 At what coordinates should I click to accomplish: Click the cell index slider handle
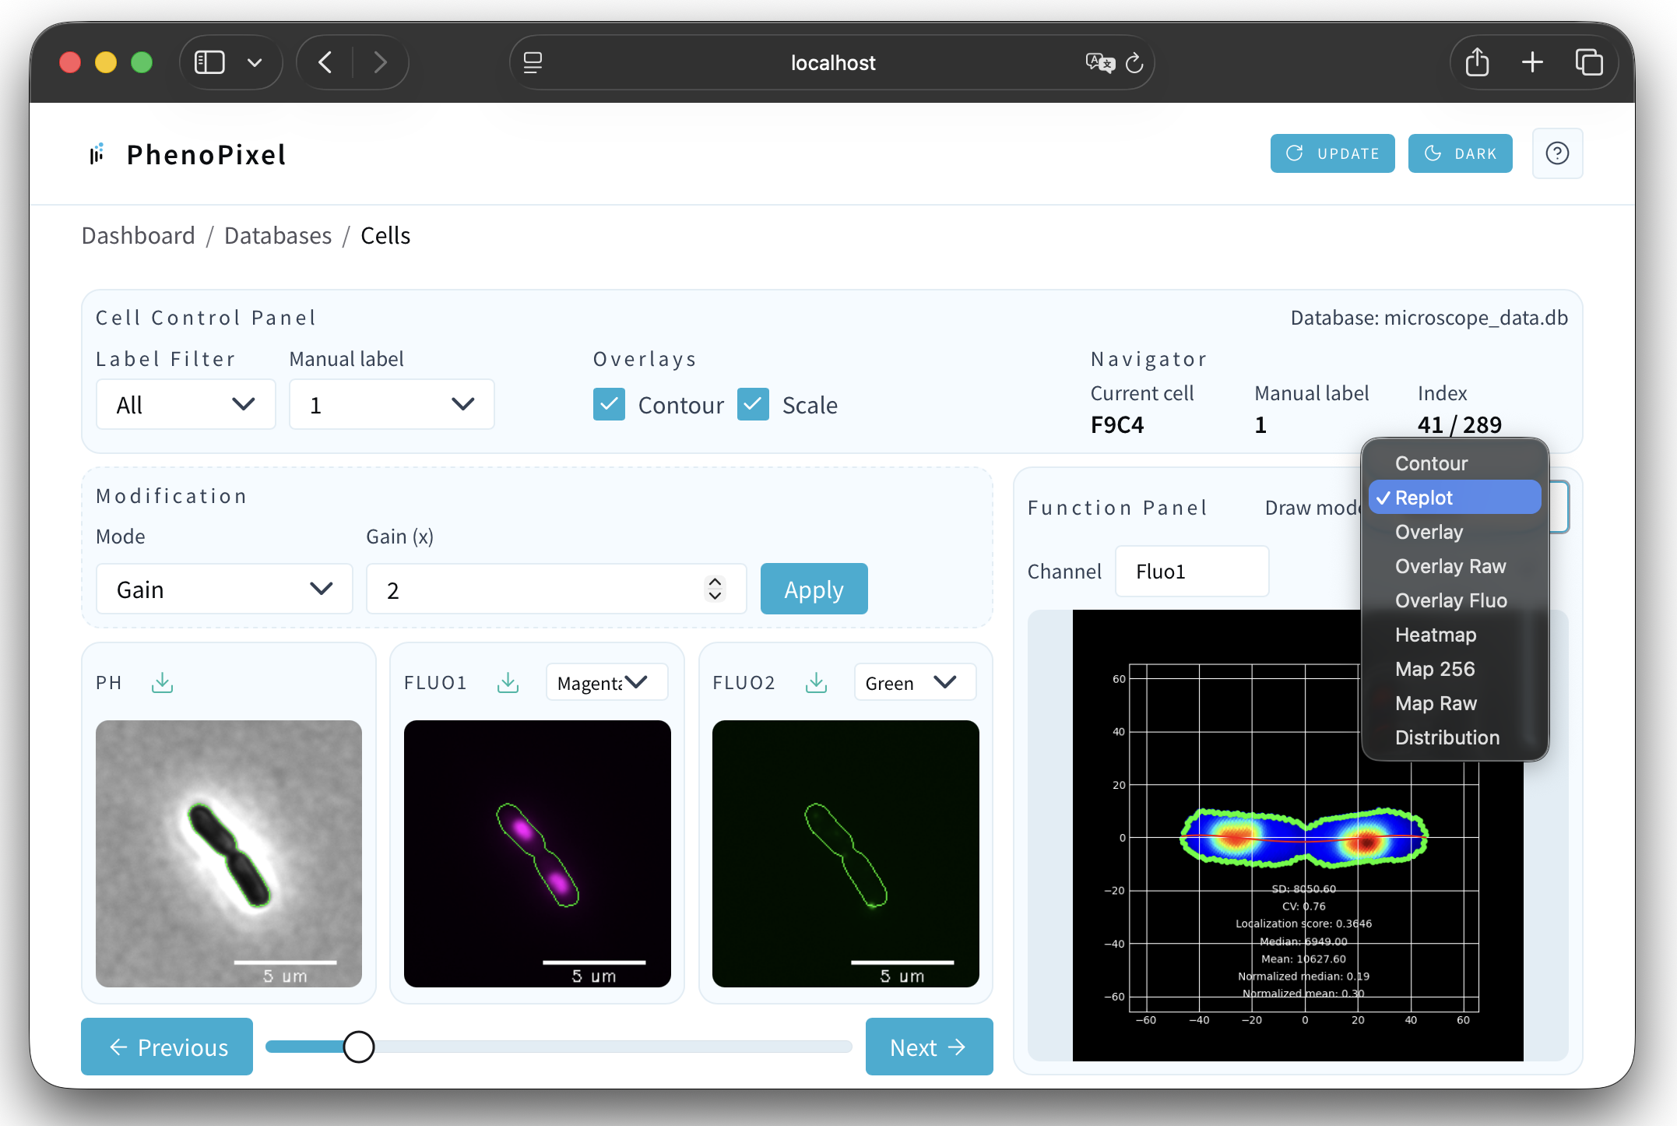[x=359, y=1047]
